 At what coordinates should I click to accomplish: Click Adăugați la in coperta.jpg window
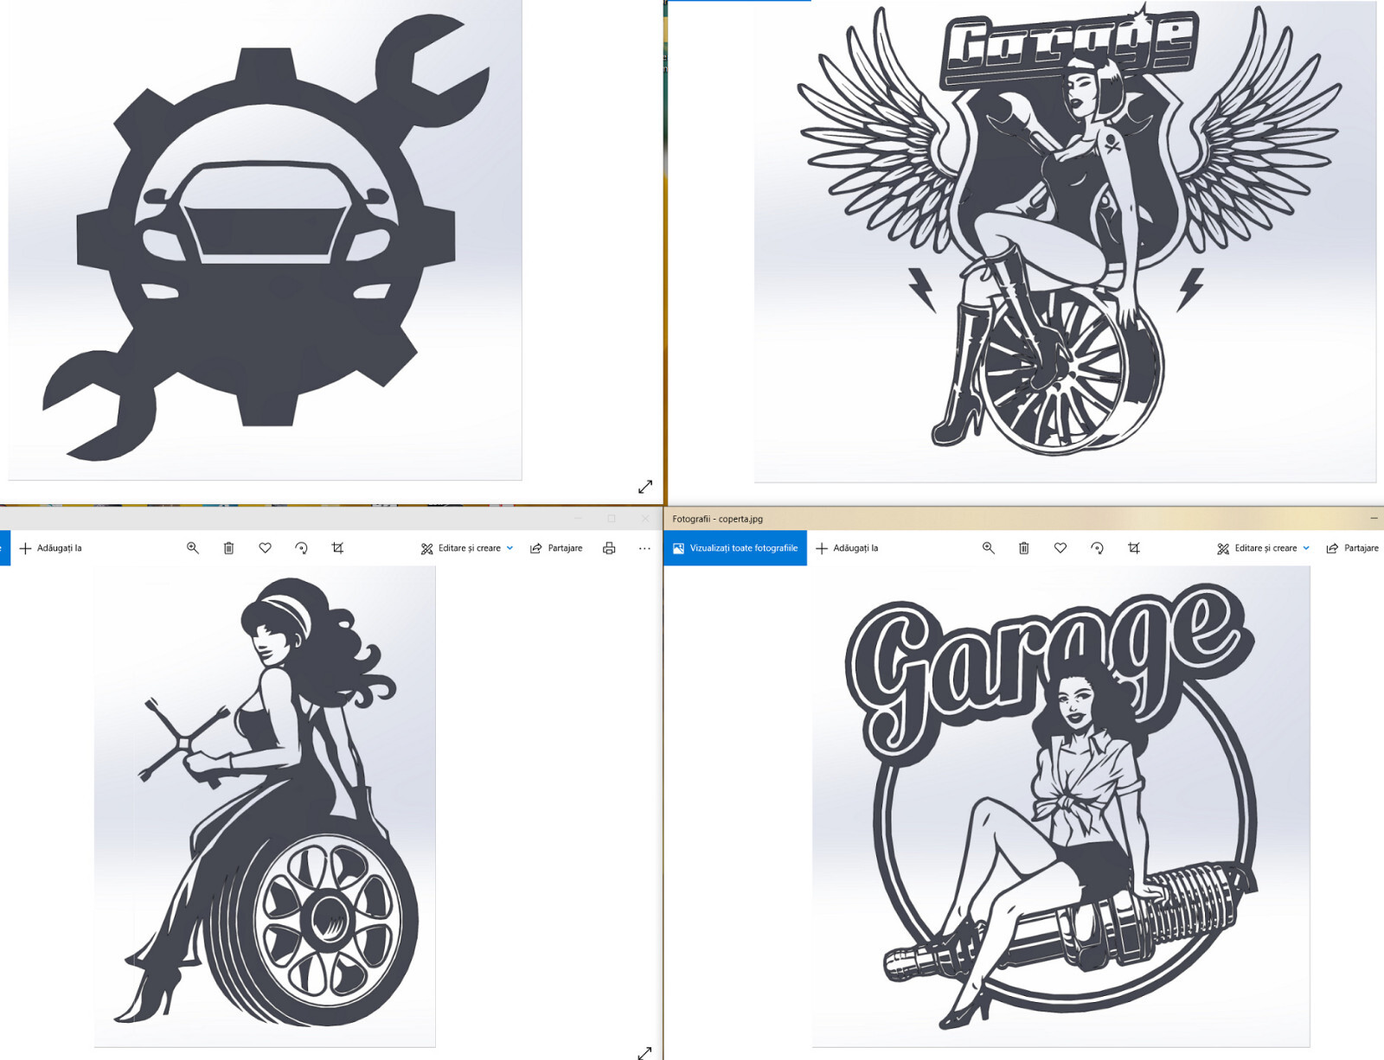[847, 548]
